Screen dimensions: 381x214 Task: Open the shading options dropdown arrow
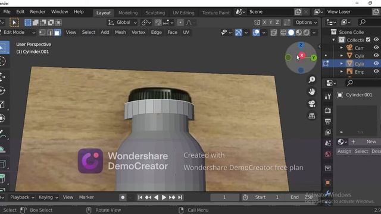pyautogui.click(x=314, y=33)
